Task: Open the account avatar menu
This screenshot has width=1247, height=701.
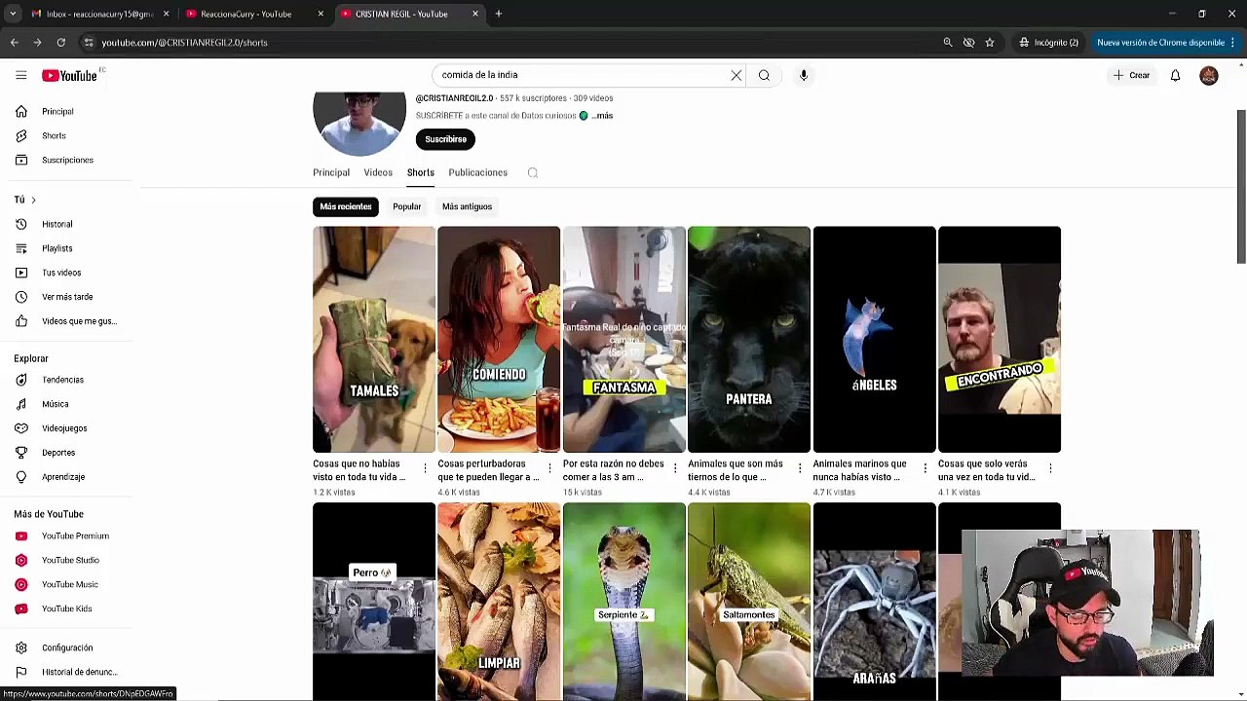Action: (1209, 75)
